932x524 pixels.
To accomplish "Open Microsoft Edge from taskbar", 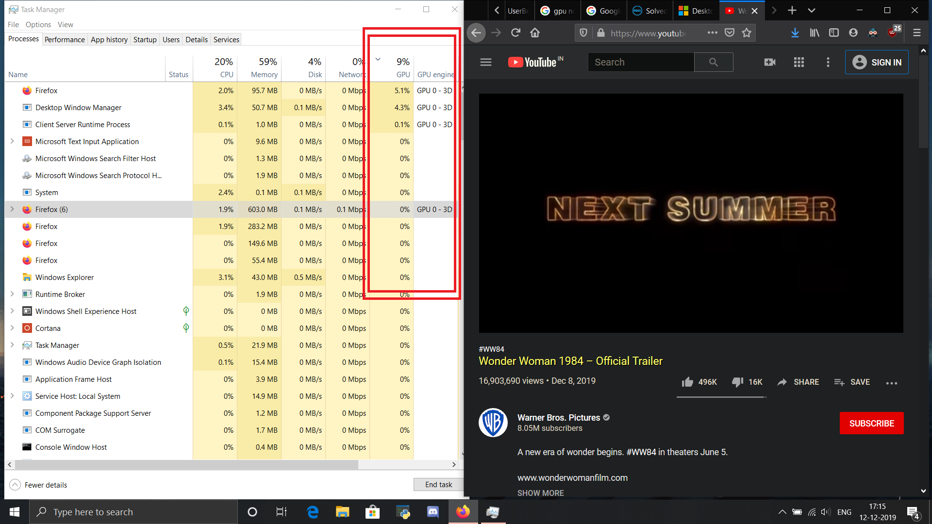I will pos(313,512).
